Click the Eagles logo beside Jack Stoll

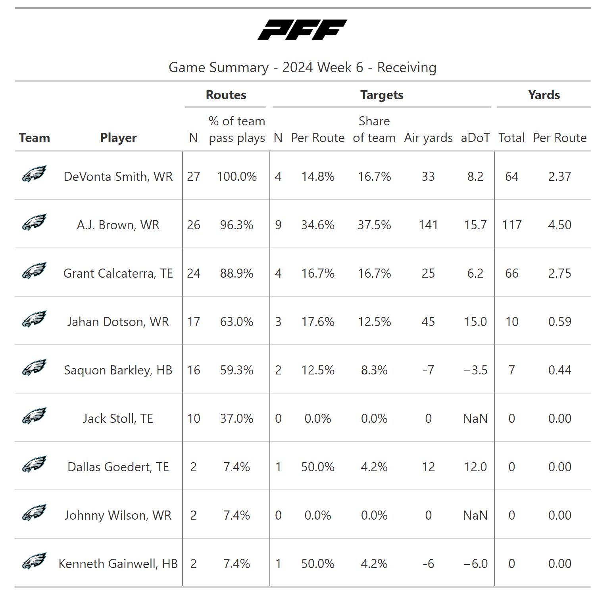click(x=34, y=416)
